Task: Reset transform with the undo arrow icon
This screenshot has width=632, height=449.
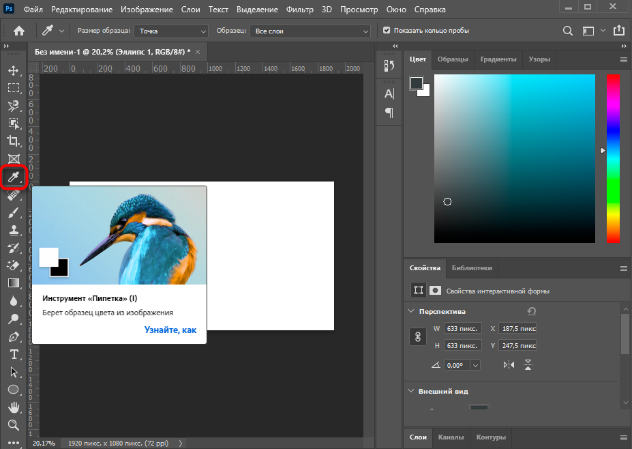Action: 532,311
